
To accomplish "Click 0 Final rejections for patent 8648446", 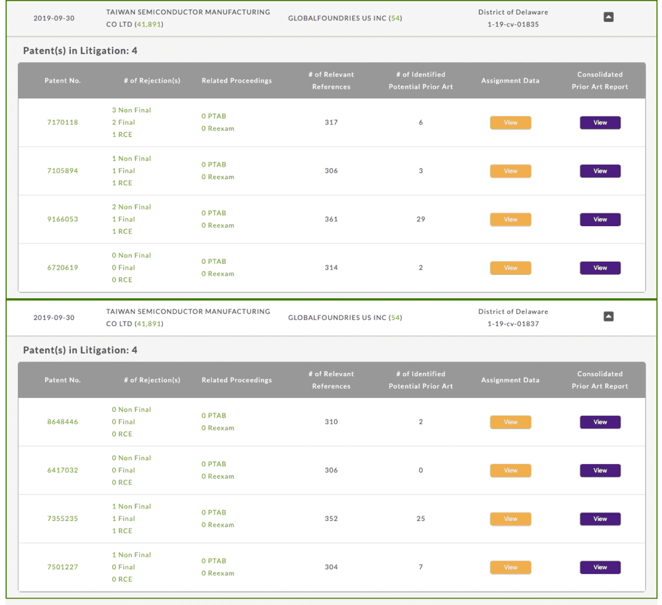I will point(123,422).
